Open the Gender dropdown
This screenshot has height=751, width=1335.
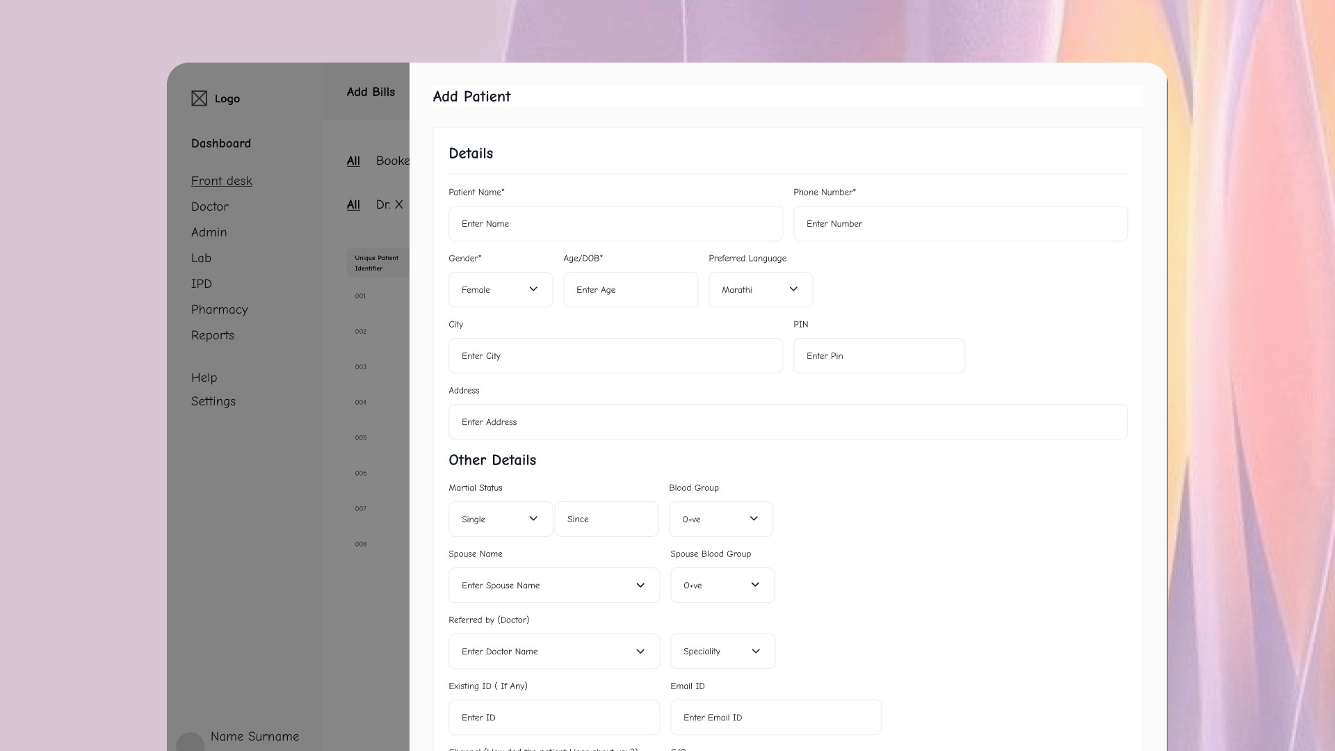(500, 290)
